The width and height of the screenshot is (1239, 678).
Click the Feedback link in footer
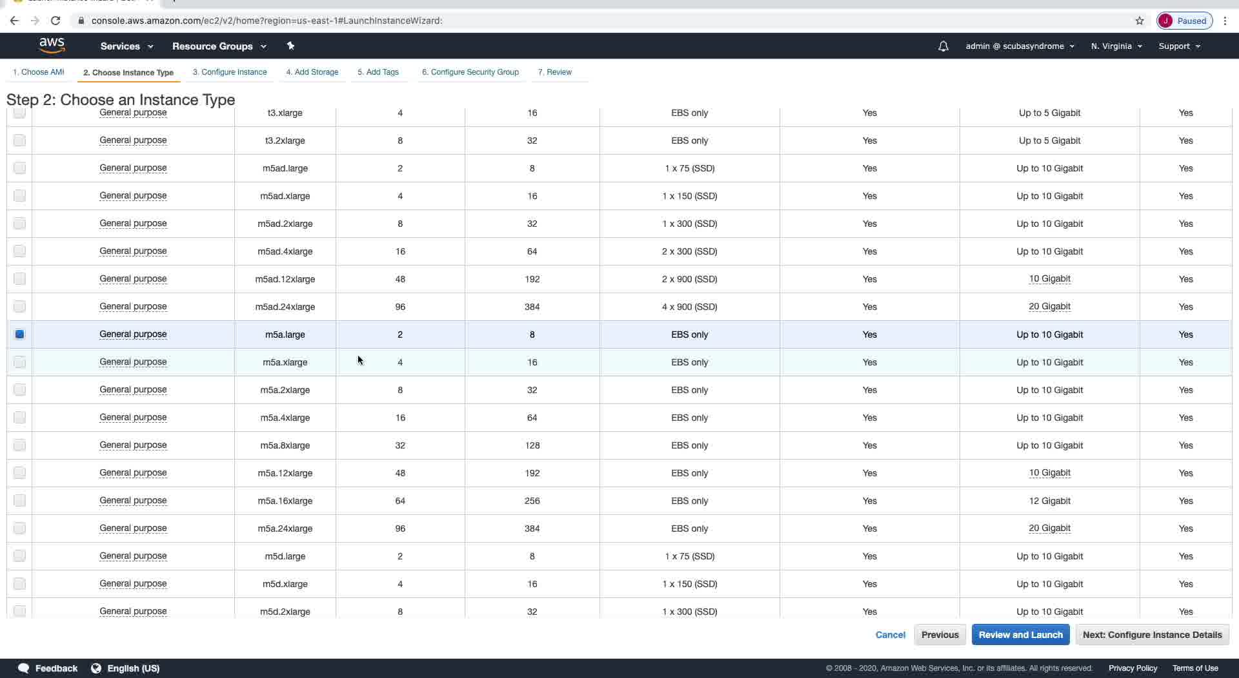tap(56, 668)
